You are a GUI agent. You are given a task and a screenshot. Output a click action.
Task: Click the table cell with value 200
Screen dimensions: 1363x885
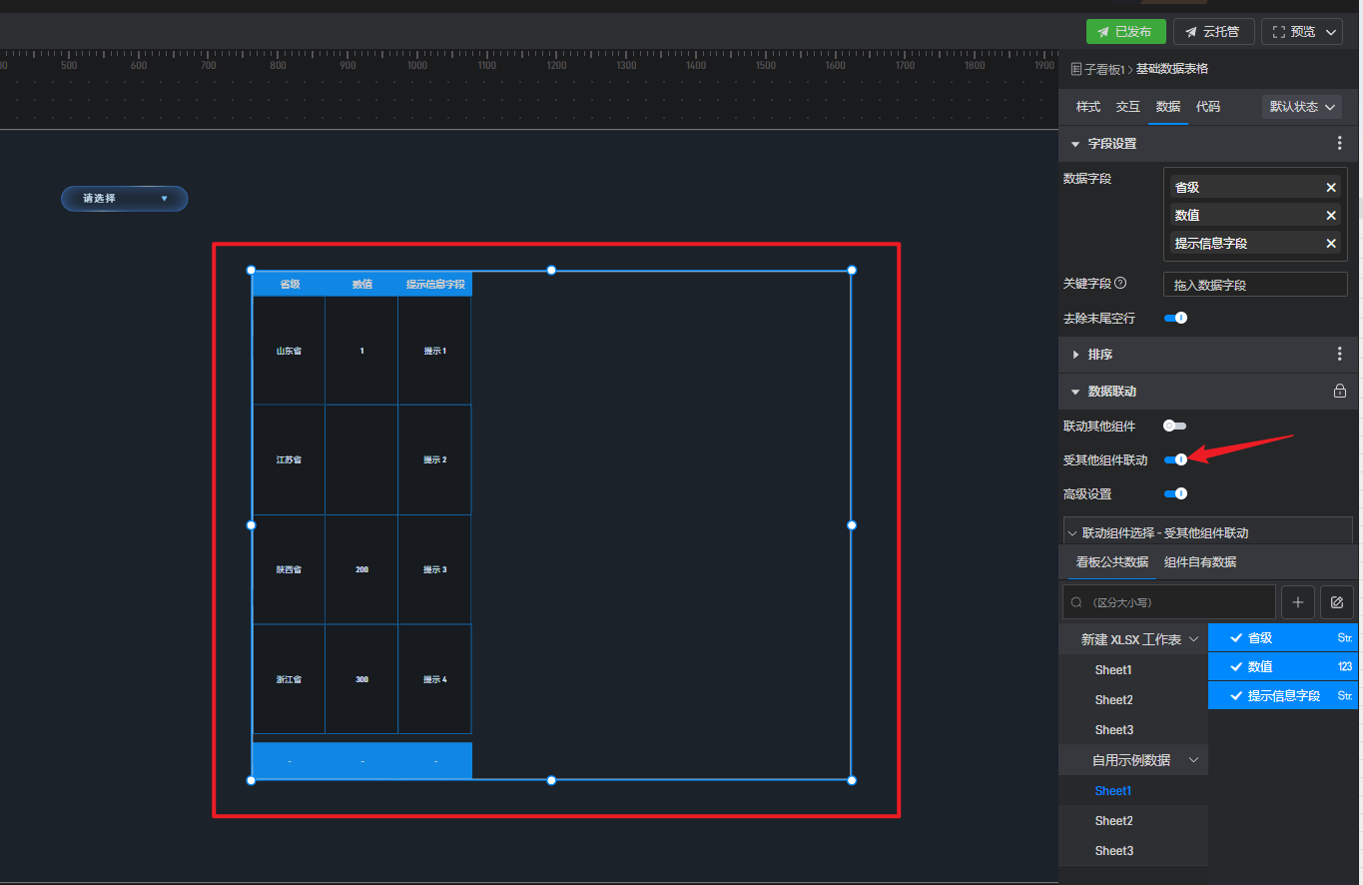[x=361, y=569]
